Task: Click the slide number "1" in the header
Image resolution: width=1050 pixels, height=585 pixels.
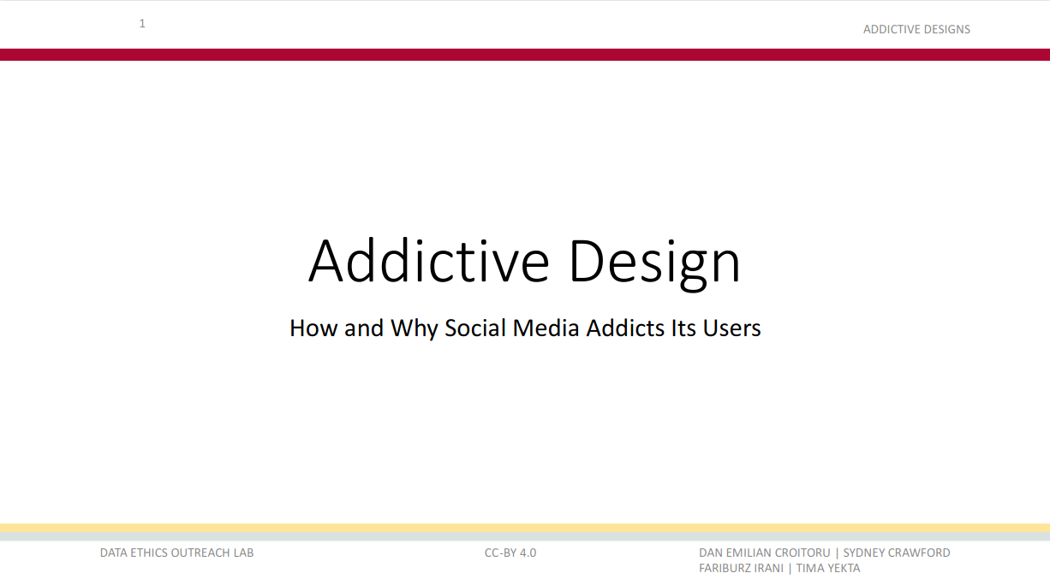Action: click(142, 23)
